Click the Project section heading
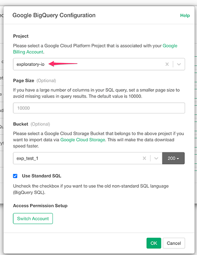This screenshot has width=197, height=255. [x=21, y=36]
